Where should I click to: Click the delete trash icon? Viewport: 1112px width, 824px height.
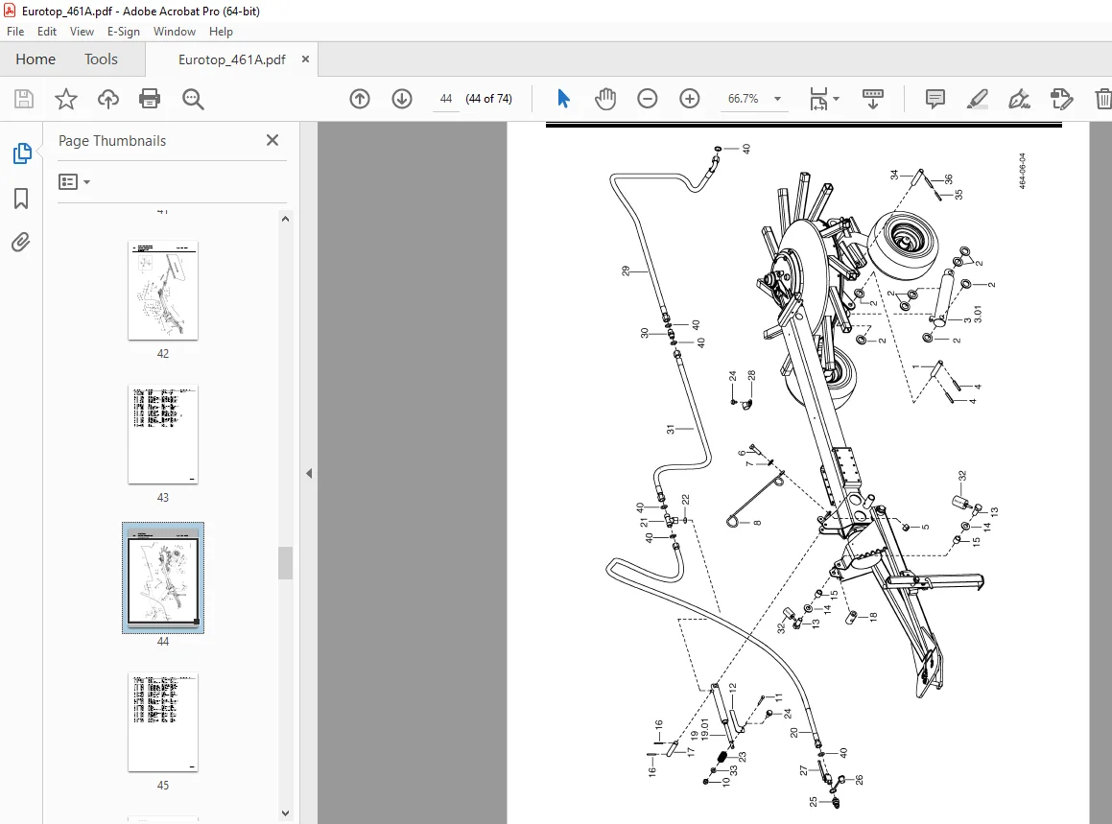(x=1102, y=99)
